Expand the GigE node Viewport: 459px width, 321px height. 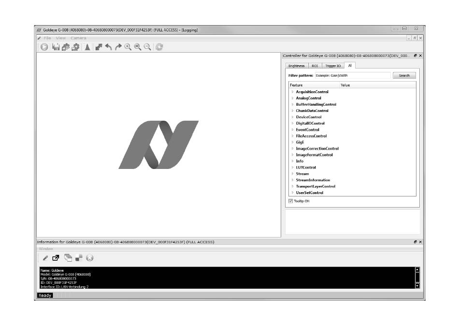pos(292,142)
